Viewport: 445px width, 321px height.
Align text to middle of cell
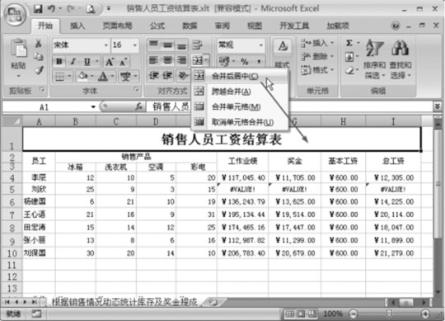tap(168, 45)
